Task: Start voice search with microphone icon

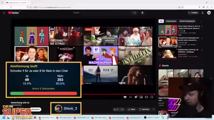Action: click(x=142, y=13)
